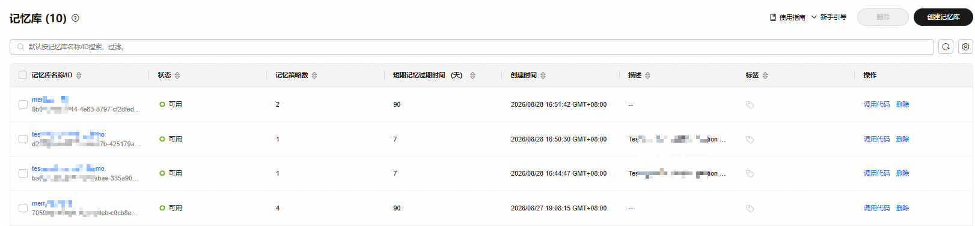Image resolution: width=975 pixels, height=226 pixels.
Task: Click the tag icon in the 16:44:47 row
Action: [750, 174]
